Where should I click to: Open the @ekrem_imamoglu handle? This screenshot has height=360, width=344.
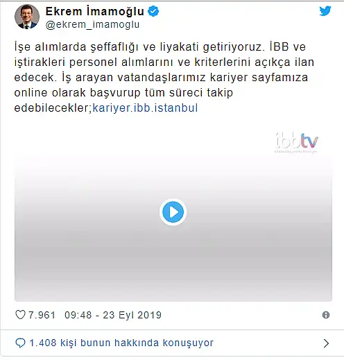click(92, 24)
